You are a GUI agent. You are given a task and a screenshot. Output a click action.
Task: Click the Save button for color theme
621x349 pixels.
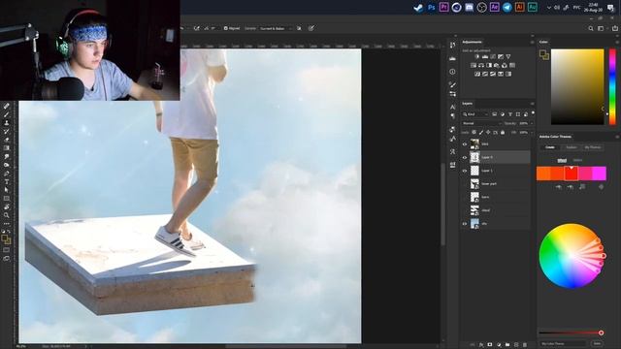pos(597,343)
